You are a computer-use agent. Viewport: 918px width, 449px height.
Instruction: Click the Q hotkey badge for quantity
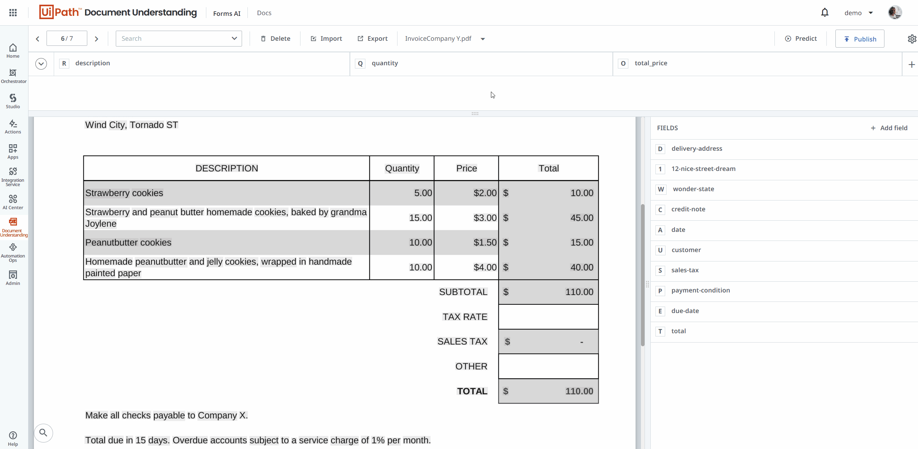(x=360, y=63)
